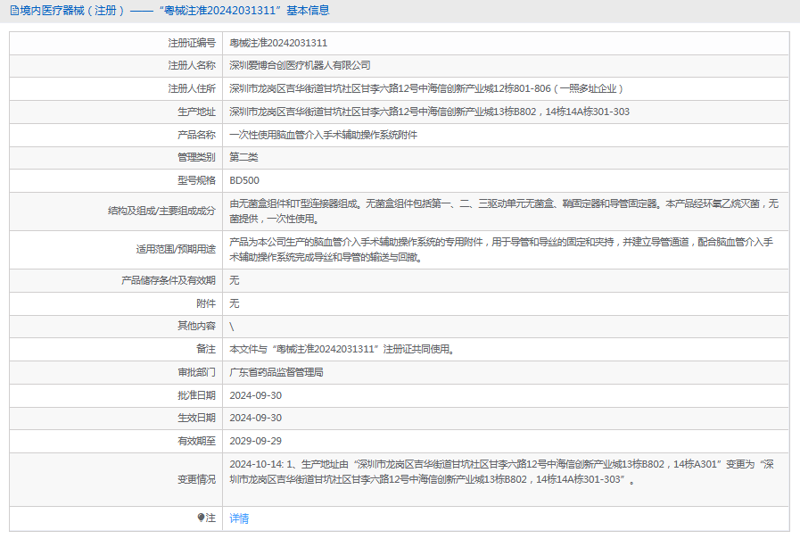Click the 审批部门 label
Image resolution: width=800 pixels, height=539 pixels.
tap(196, 372)
